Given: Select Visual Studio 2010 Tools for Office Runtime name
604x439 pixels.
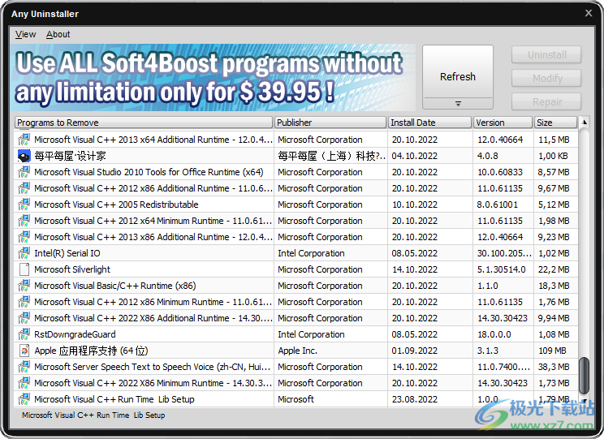Looking at the screenshot, I should pyautogui.click(x=149, y=172).
